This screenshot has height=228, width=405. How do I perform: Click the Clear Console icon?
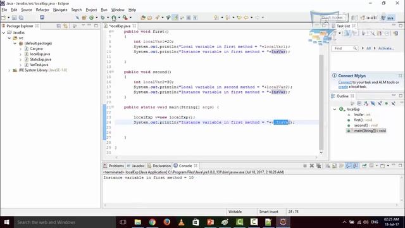coord(328,166)
